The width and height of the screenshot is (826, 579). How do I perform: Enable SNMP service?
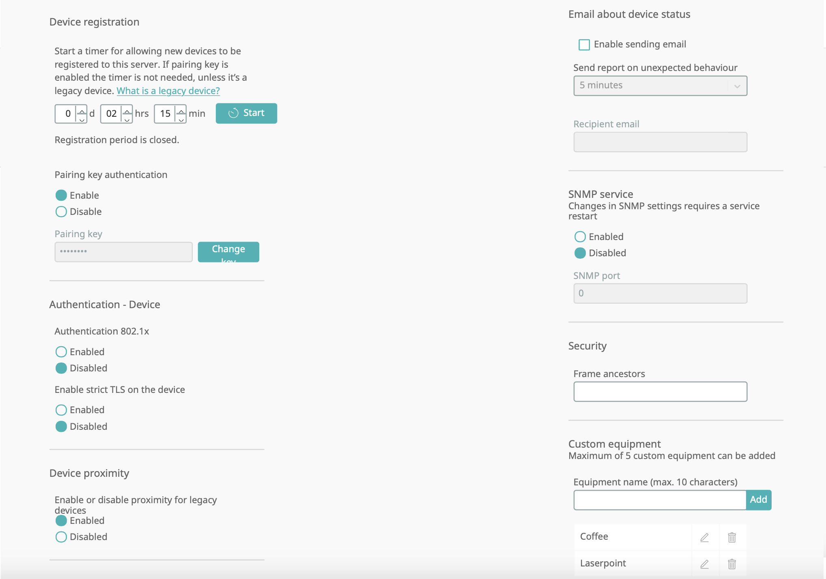(580, 236)
